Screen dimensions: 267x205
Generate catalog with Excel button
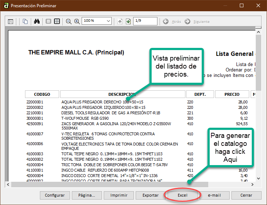click(182, 195)
